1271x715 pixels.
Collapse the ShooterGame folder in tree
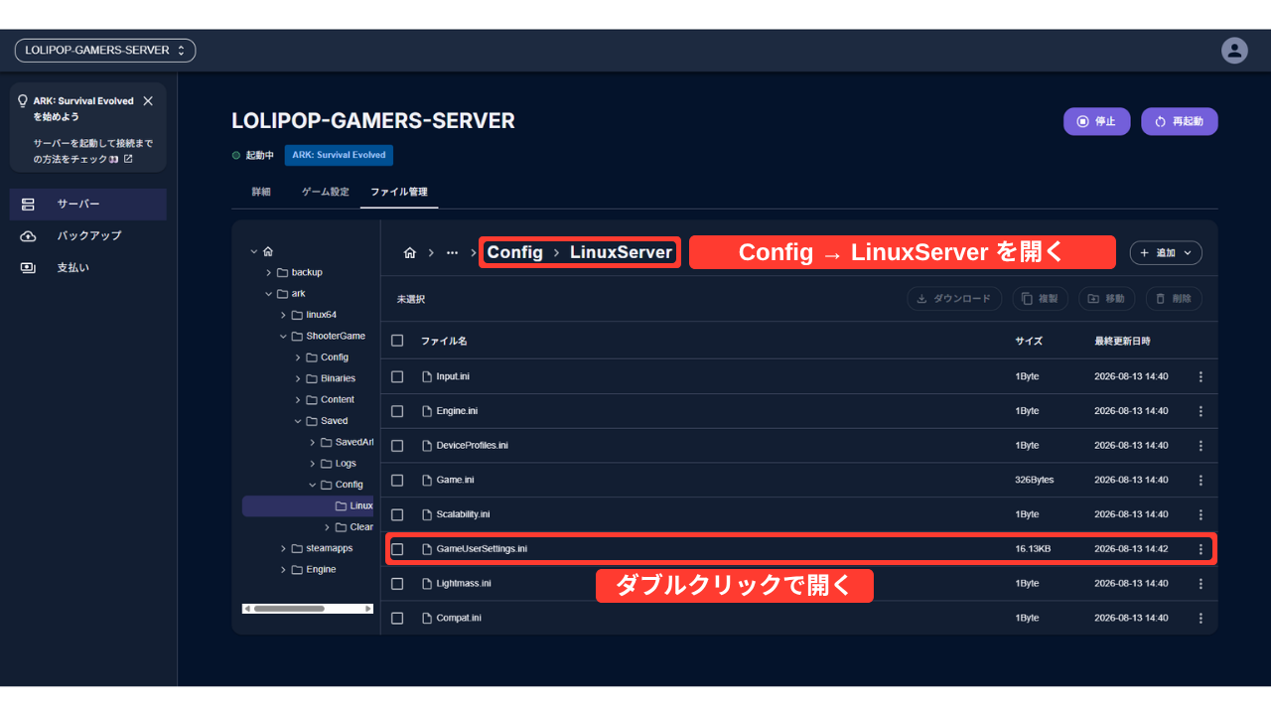[x=283, y=336]
